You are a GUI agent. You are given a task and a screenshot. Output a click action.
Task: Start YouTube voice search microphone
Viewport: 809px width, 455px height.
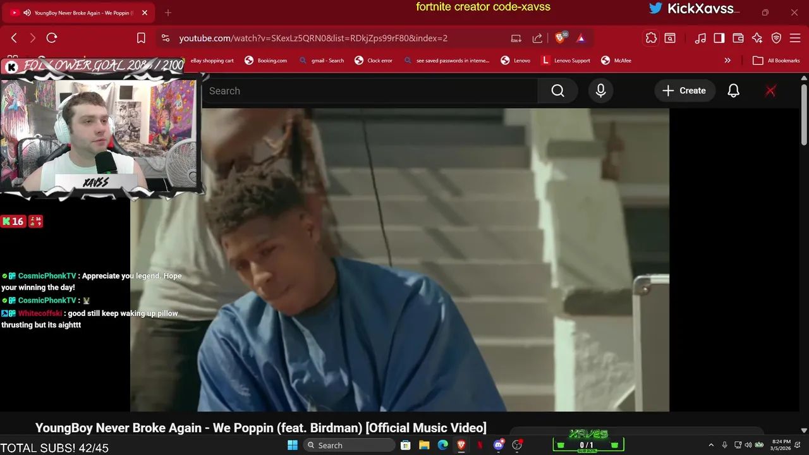[600, 91]
